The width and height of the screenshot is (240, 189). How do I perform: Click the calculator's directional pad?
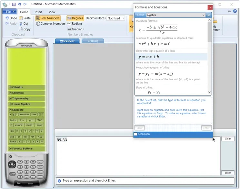coord(12,164)
